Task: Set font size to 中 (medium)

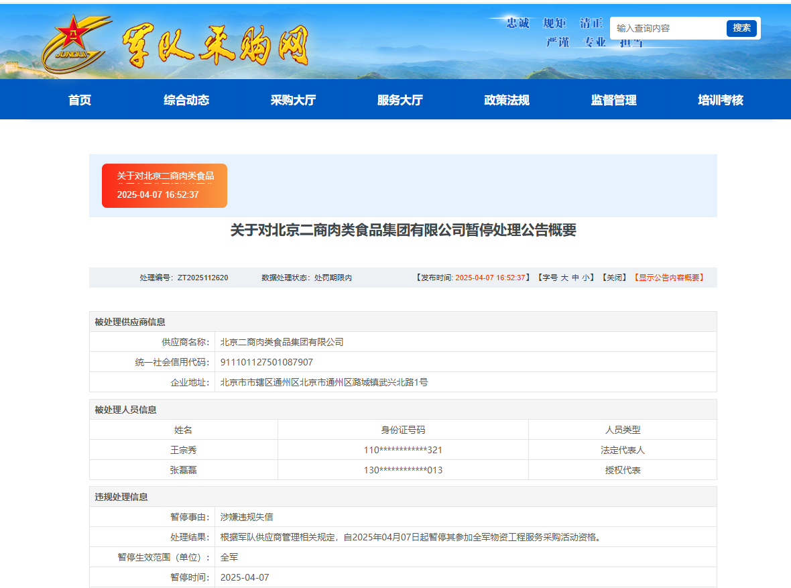Action: pyautogui.click(x=575, y=278)
